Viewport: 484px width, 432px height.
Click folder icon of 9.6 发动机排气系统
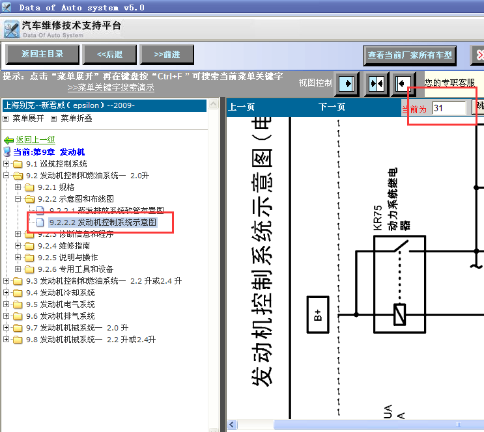click(18, 316)
